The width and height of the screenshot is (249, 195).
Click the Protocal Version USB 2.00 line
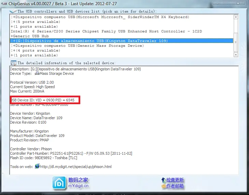32,82
